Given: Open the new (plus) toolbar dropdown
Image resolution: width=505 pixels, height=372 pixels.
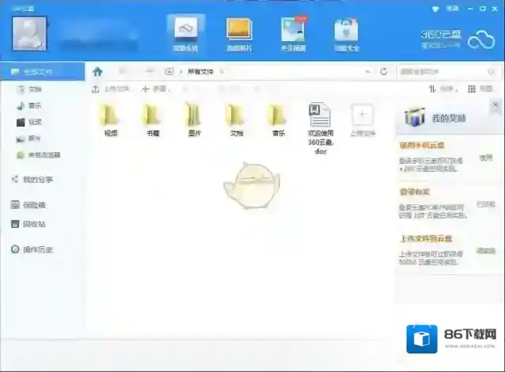Looking at the screenshot, I should (x=156, y=89).
